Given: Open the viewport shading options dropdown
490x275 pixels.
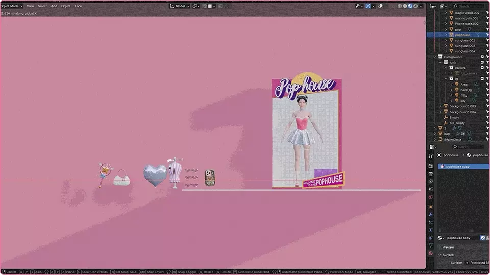Looking at the screenshot, I should click(x=421, y=6).
